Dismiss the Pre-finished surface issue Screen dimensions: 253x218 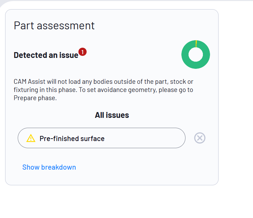(x=199, y=138)
